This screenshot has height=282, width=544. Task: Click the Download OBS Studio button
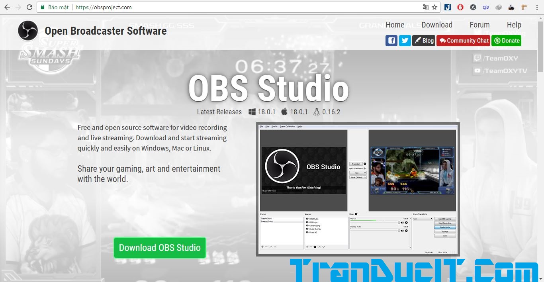pyautogui.click(x=160, y=248)
